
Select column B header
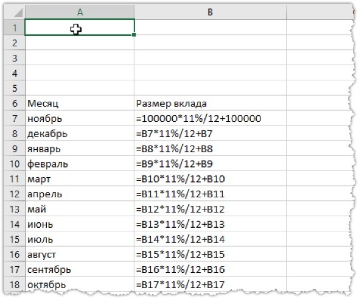pyautogui.click(x=210, y=12)
